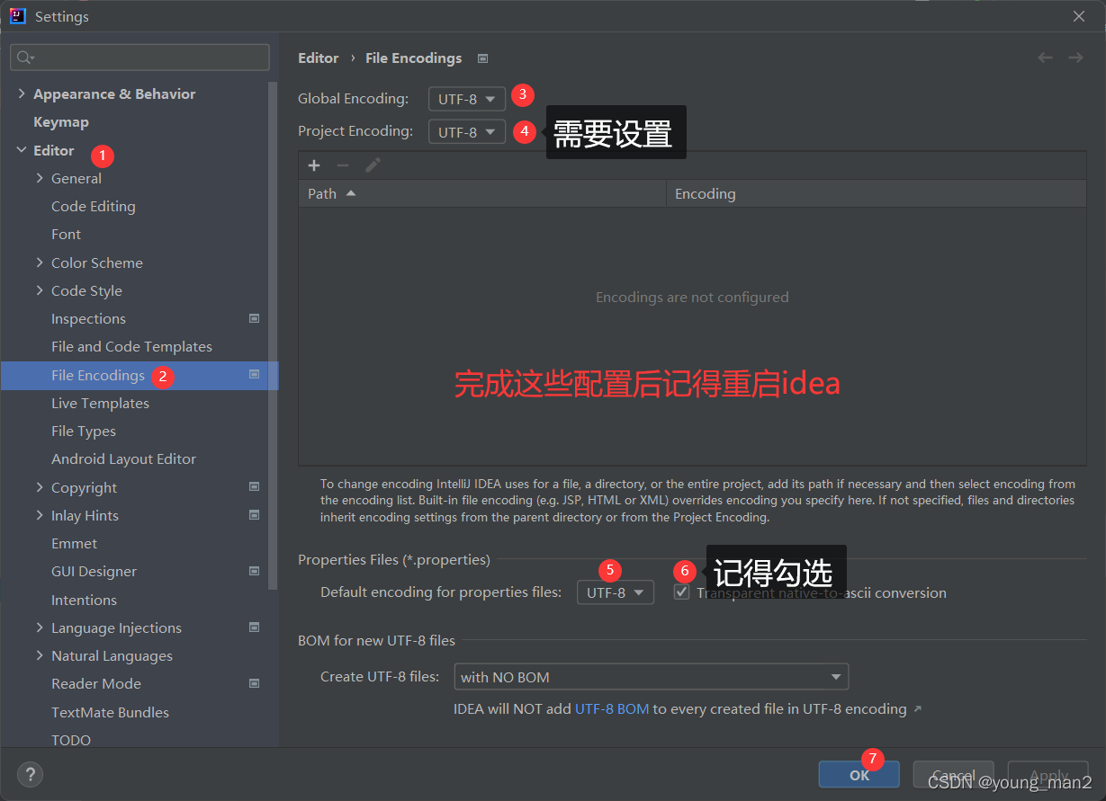Image resolution: width=1106 pixels, height=801 pixels.
Task: Click the search magnifier icon
Action: click(24, 58)
